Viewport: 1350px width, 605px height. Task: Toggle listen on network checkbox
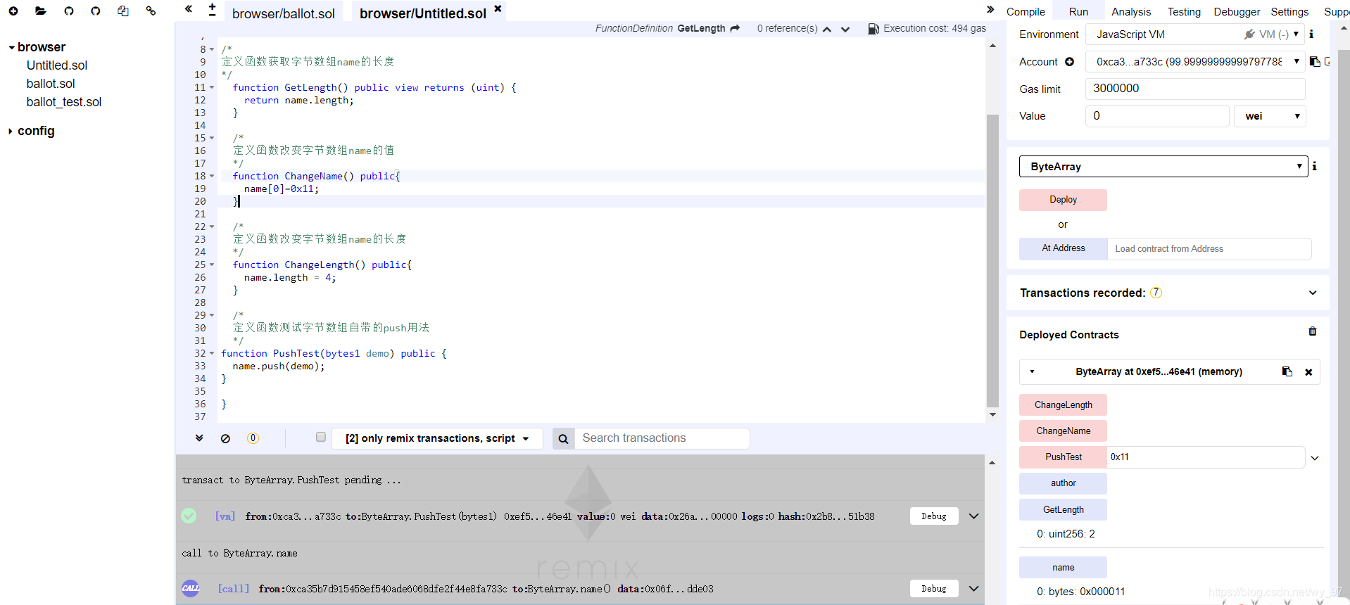pos(321,437)
